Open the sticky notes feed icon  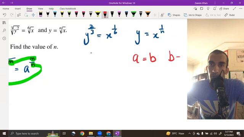(202, 9)
